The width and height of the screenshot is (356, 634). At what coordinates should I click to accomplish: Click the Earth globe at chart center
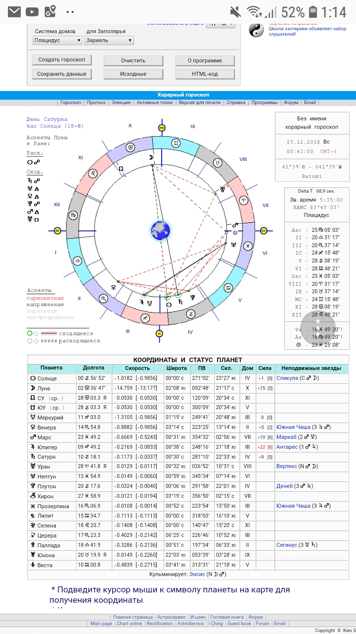pos(160,230)
